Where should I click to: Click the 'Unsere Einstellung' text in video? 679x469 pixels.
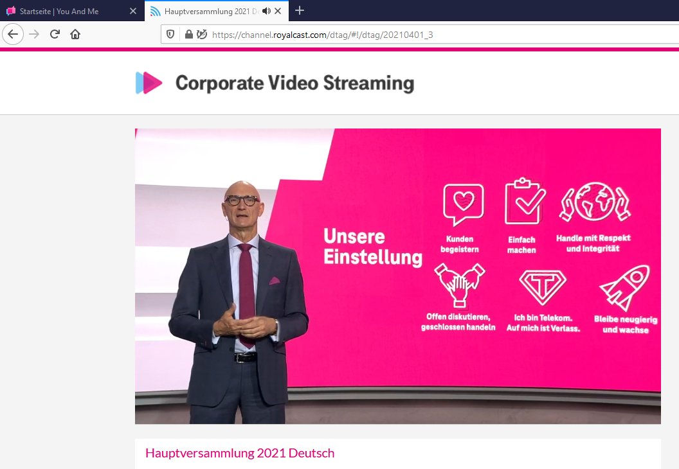[x=373, y=247]
